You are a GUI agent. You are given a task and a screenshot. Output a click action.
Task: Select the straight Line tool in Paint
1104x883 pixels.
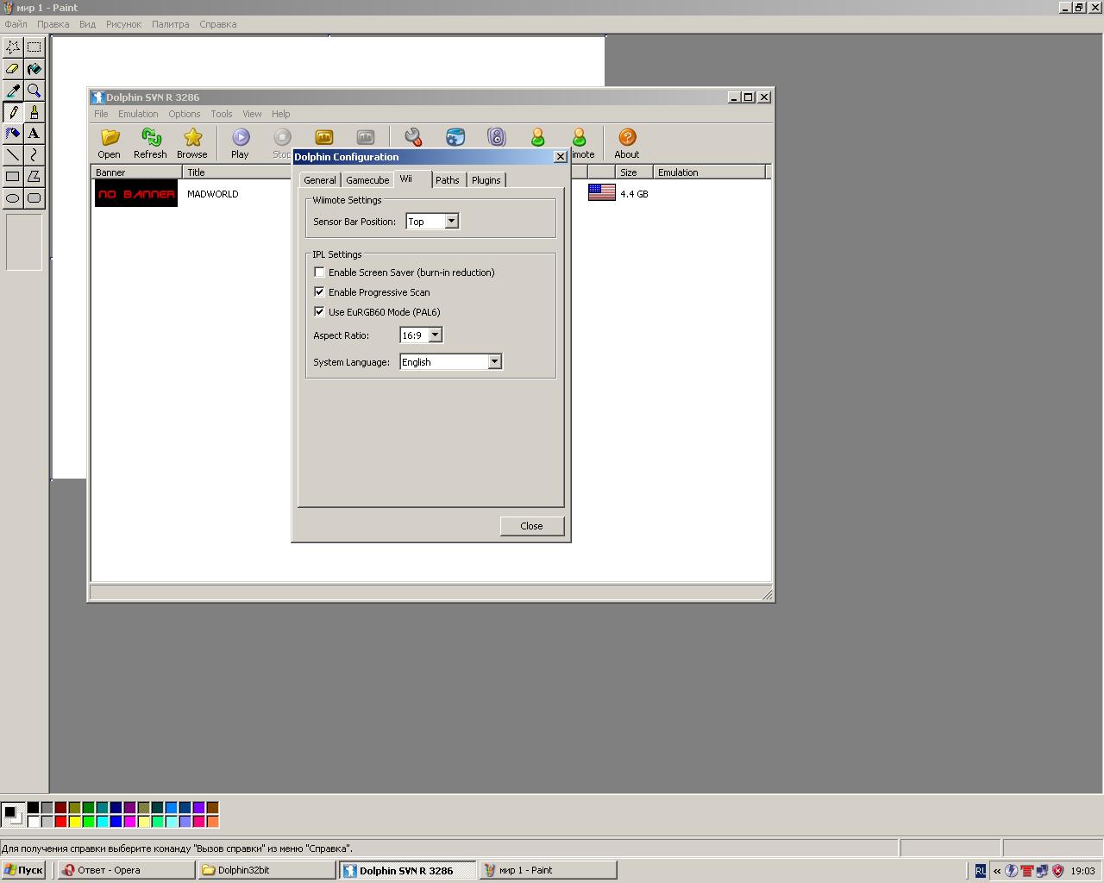pyautogui.click(x=13, y=154)
